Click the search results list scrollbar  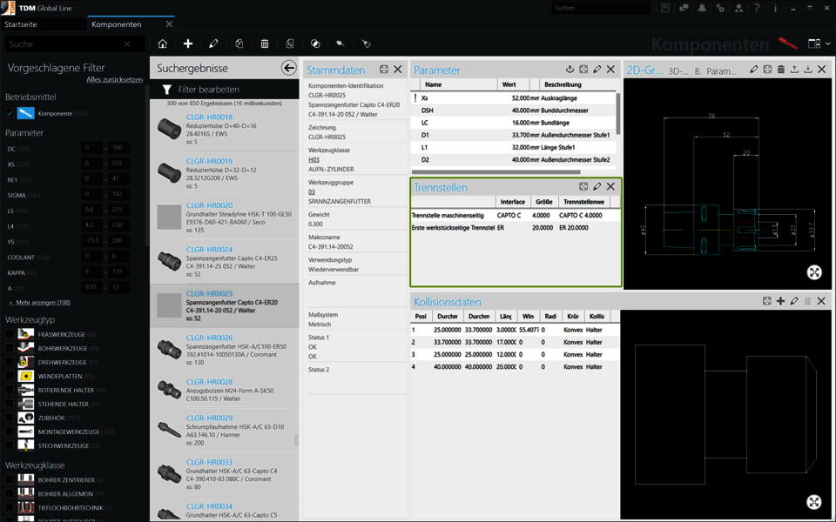click(296, 440)
